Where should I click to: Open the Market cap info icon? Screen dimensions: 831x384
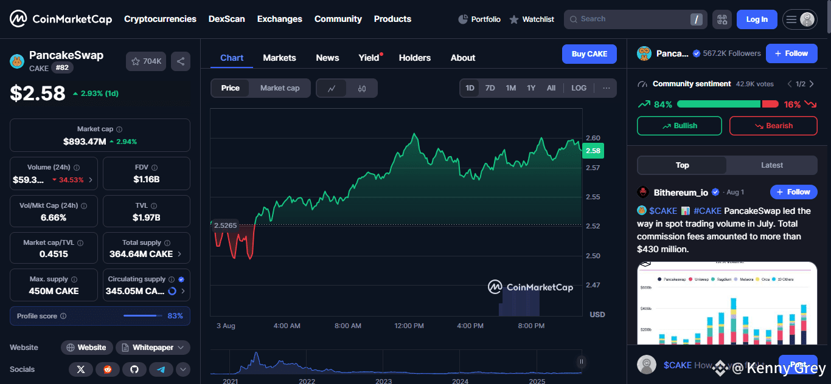click(x=119, y=129)
